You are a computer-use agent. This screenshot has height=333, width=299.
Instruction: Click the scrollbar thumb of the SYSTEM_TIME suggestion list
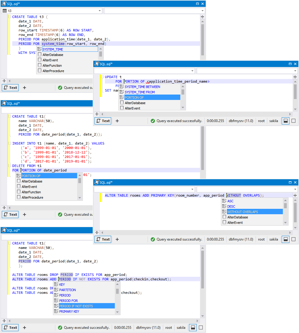click(100, 54)
